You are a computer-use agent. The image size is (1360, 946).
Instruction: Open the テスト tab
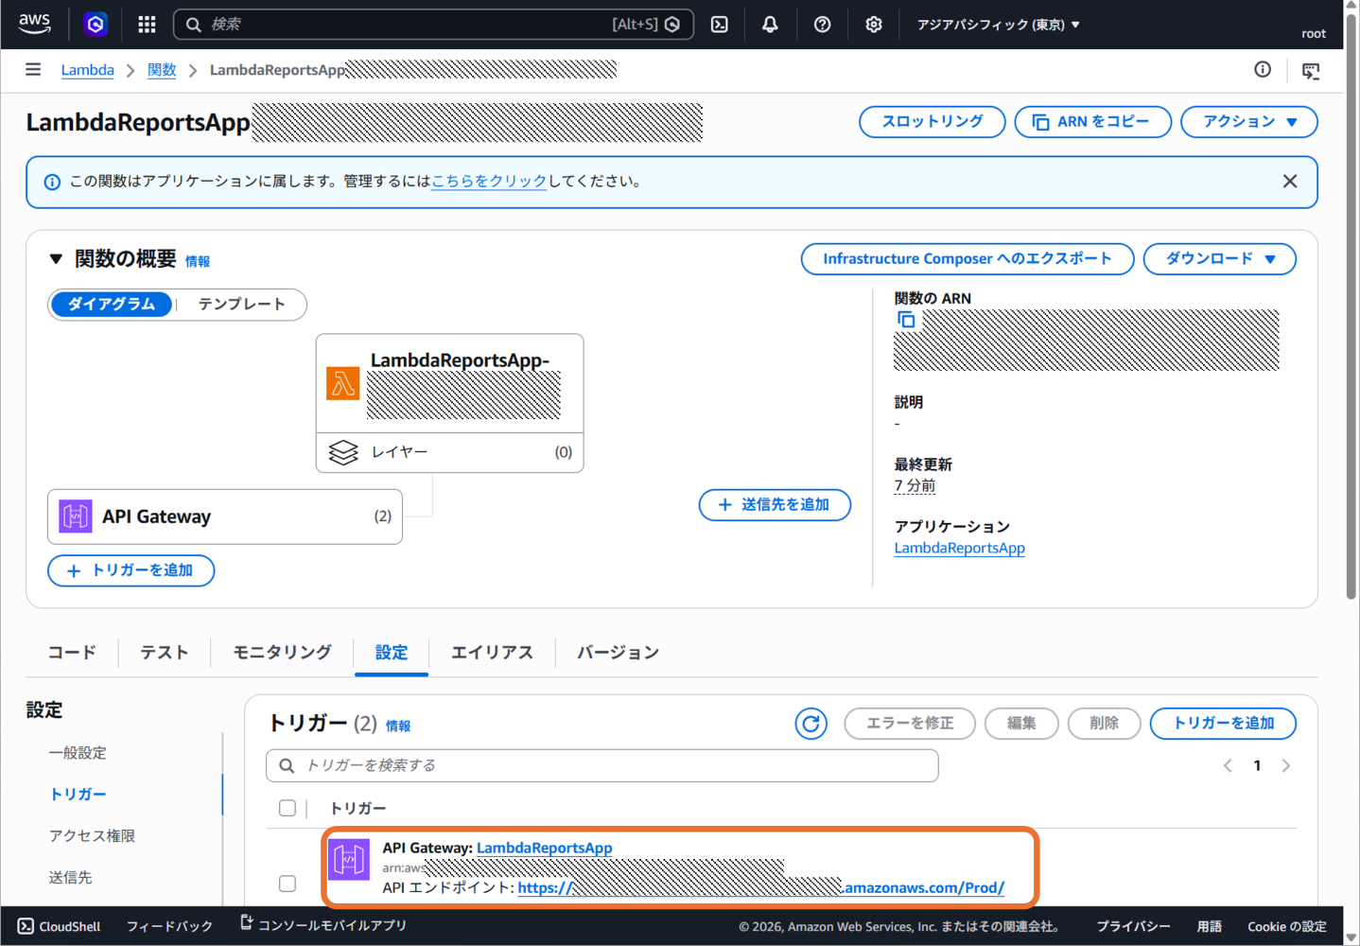tap(165, 652)
